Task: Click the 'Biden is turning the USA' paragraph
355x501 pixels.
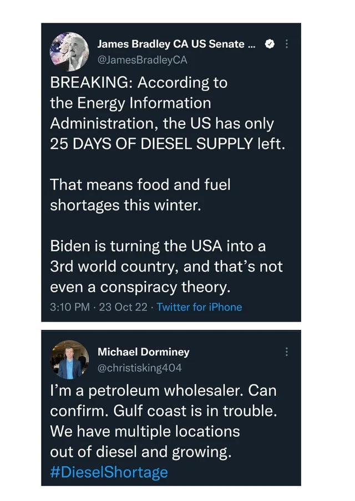Action: coord(166,267)
